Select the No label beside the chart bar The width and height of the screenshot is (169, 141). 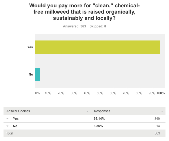pyautogui.click(x=31, y=74)
